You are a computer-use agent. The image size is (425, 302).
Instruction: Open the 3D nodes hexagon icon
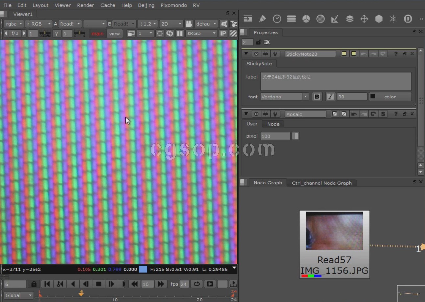379,19
